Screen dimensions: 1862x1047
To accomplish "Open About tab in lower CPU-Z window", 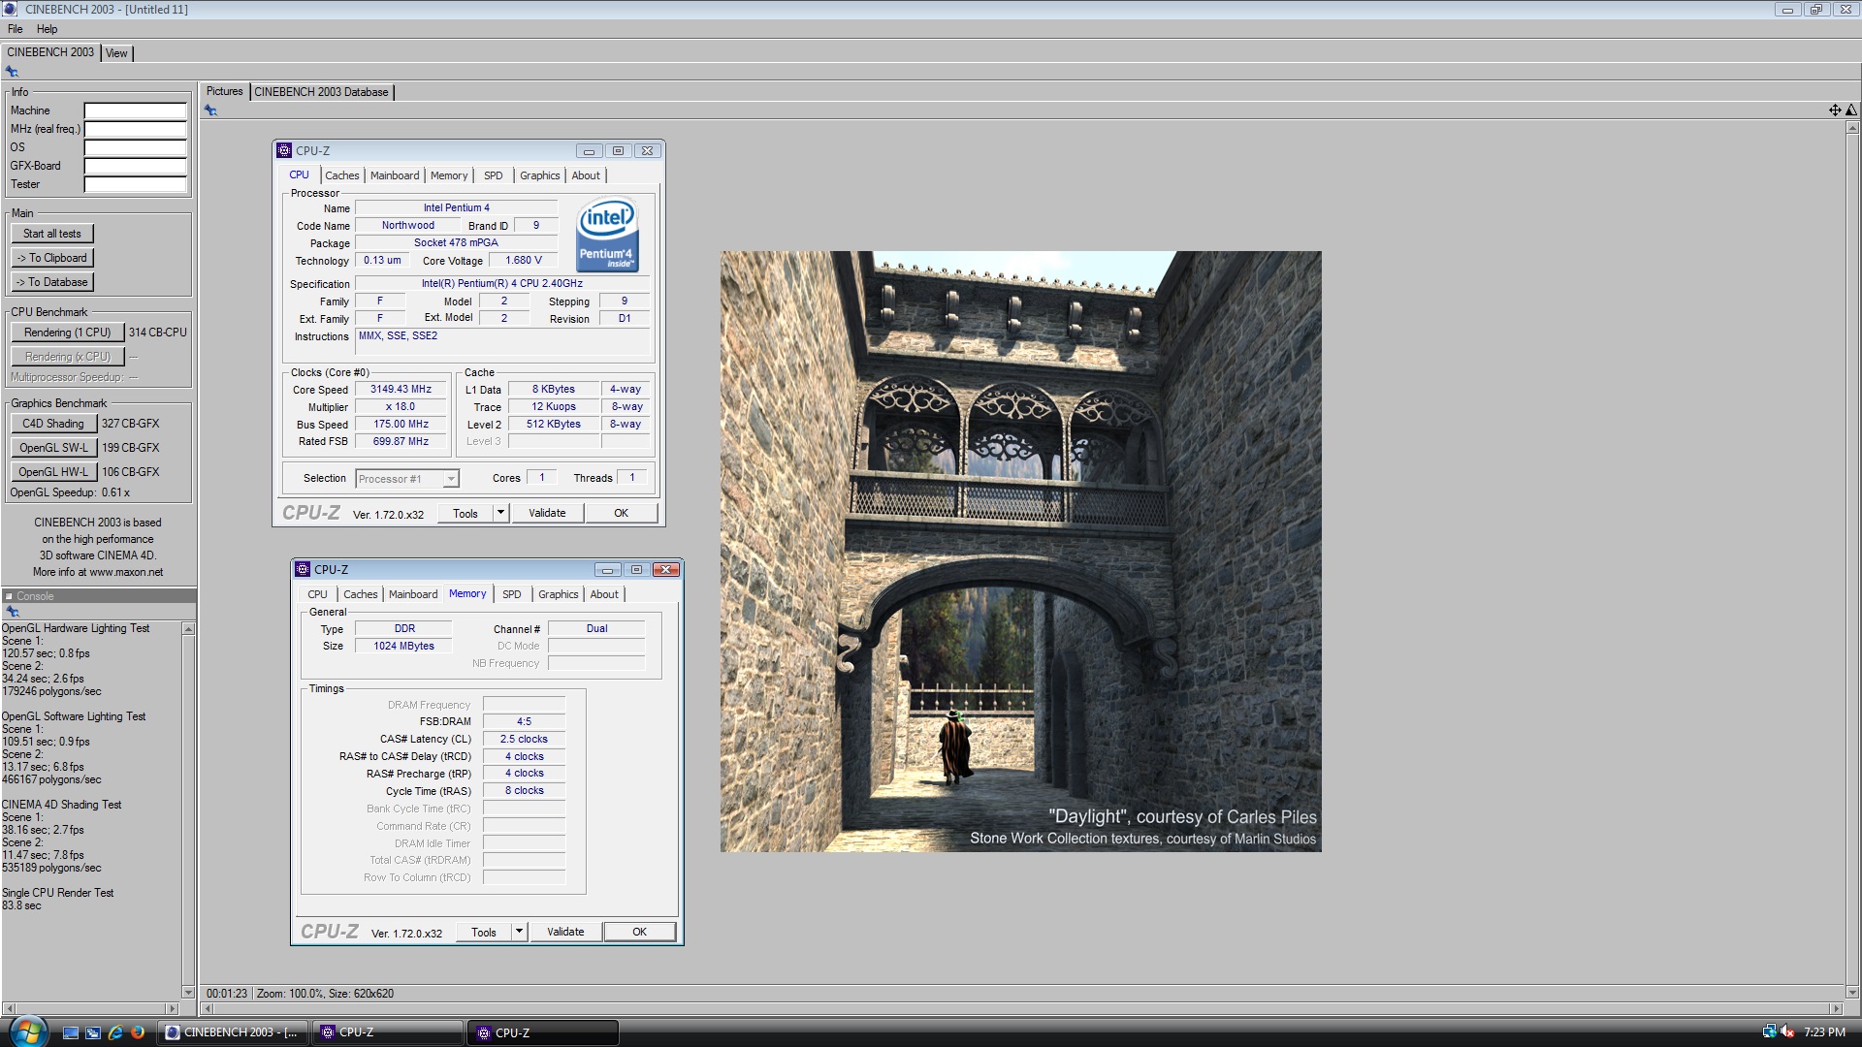I will pyautogui.click(x=604, y=594).
